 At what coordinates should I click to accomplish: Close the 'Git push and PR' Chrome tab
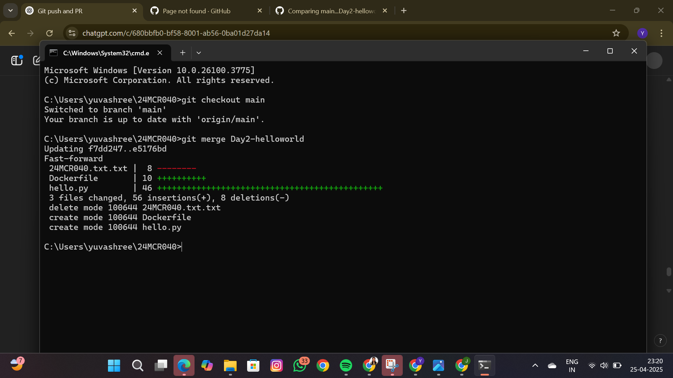pos(135,11)
